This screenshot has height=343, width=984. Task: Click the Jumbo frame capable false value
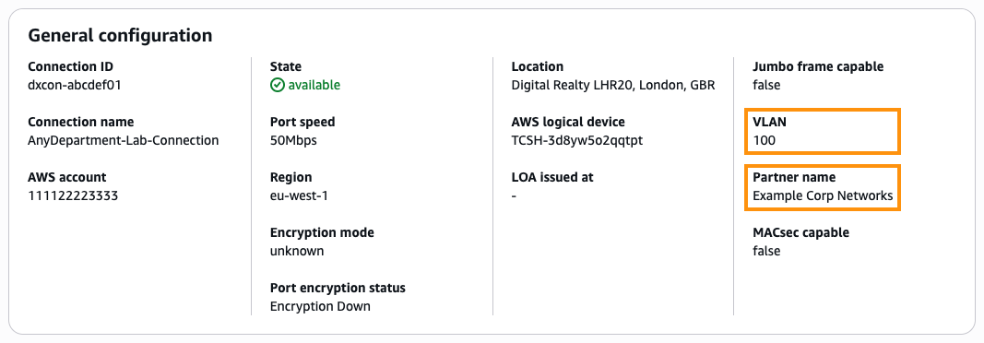tap(766, 85)
